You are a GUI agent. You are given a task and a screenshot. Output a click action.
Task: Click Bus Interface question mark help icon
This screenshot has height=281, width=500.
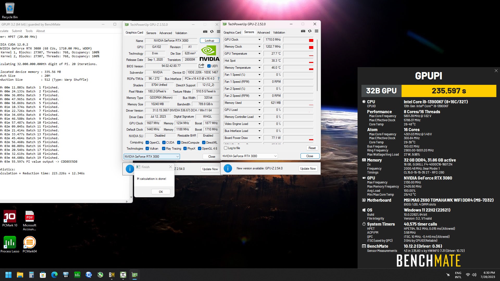[x=218, y=79]
